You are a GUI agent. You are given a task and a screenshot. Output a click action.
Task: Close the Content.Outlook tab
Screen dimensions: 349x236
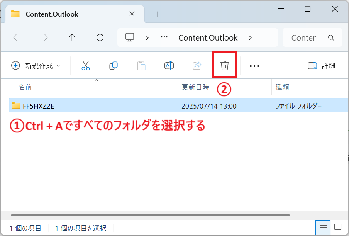[132, 14]
